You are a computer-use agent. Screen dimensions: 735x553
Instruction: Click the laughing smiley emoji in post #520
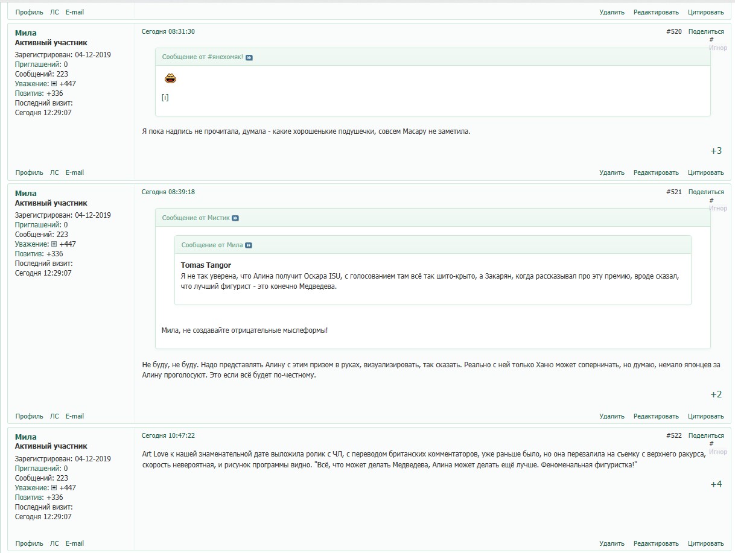[170, 78]
